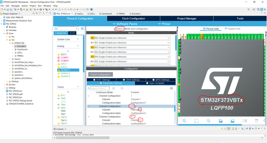The image size is (267, 143).
Task: Open the blue information center icon
Action: (91, 10)
